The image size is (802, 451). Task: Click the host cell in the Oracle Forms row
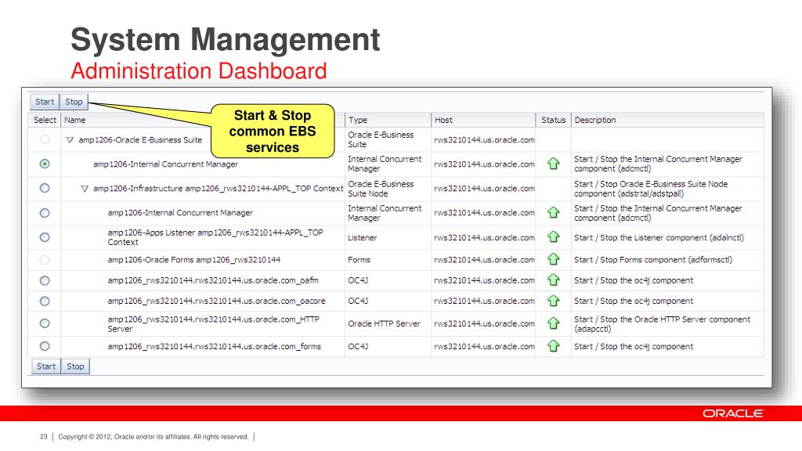click(x=484, y=260)
